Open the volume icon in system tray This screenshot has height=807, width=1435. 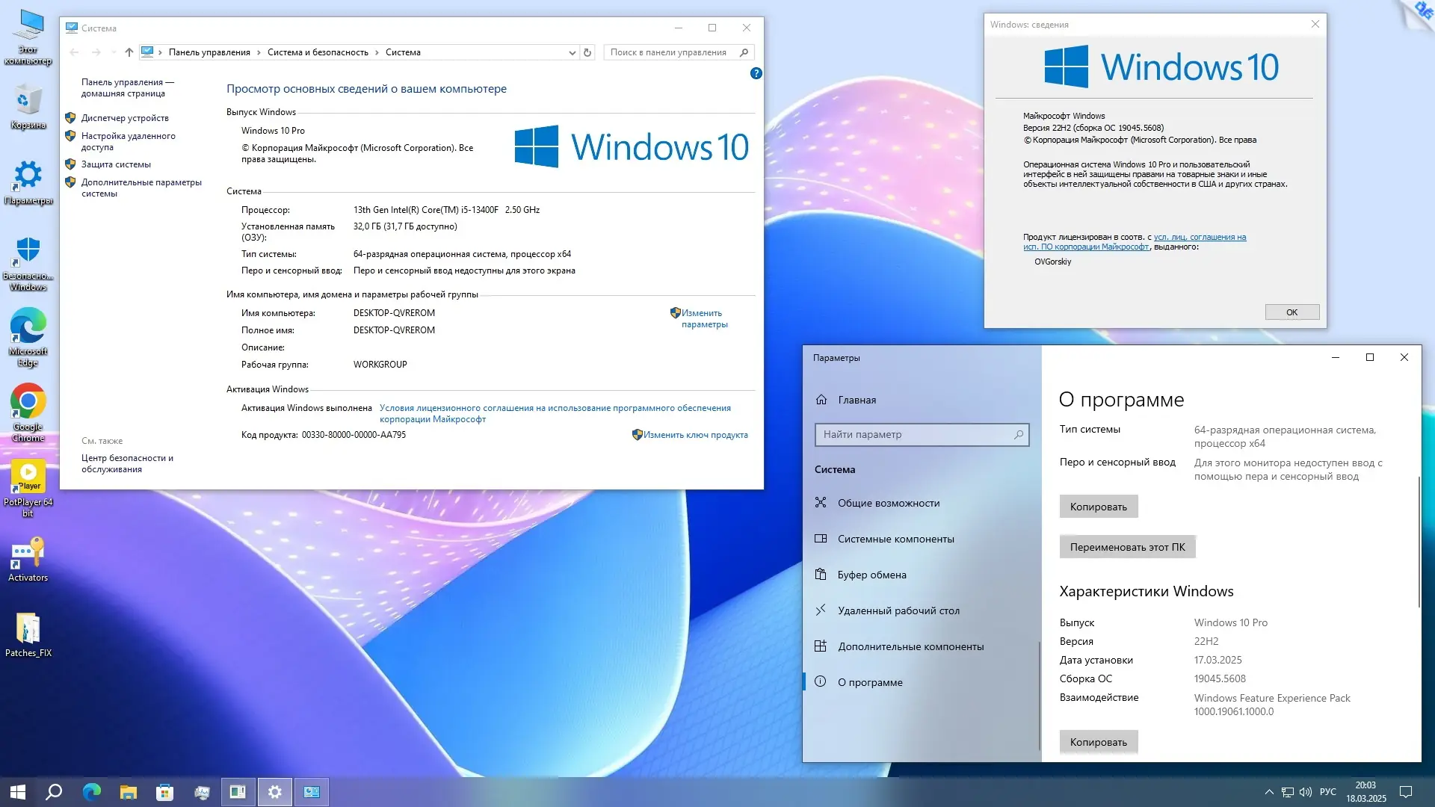[1305, 792]
